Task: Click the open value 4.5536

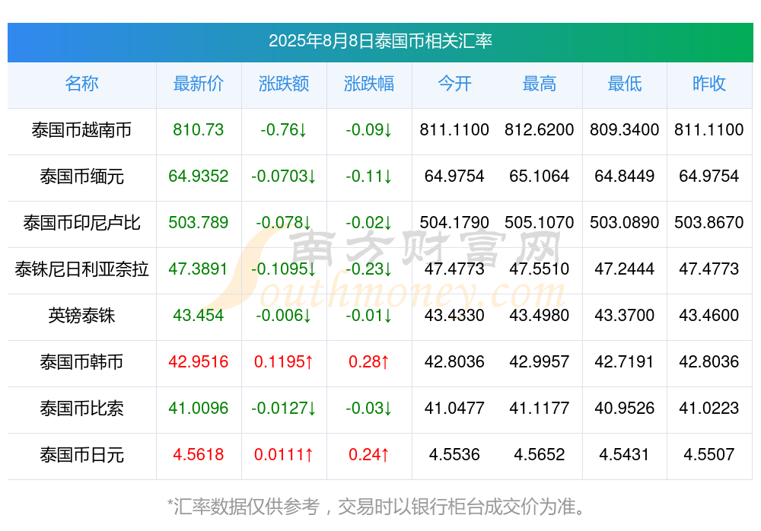Action: (454, 455)
